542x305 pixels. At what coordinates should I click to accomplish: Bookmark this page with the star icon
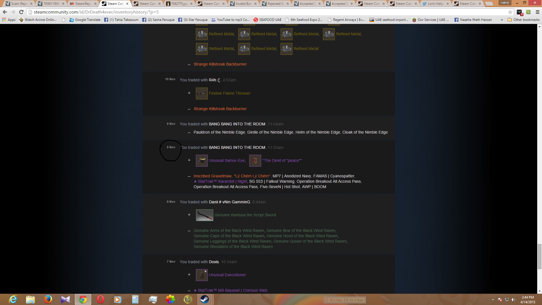pos(510,12)
